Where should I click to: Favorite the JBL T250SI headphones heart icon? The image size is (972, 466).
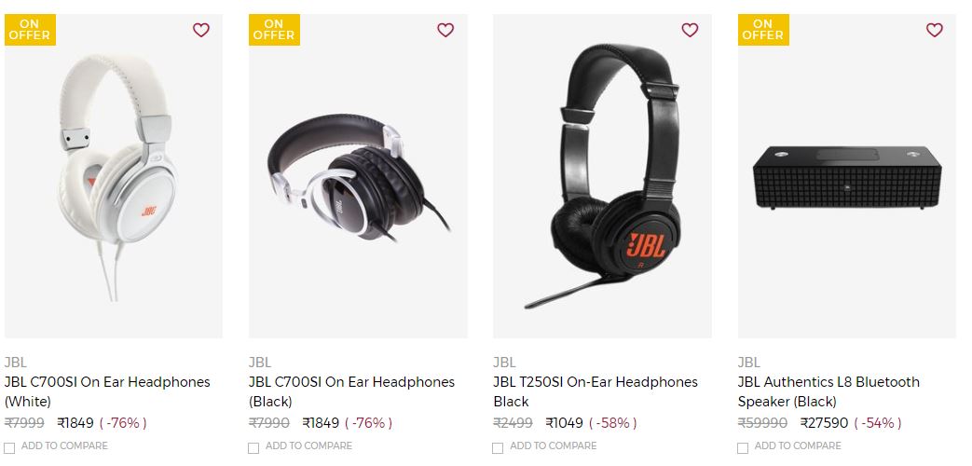[690, 30]
